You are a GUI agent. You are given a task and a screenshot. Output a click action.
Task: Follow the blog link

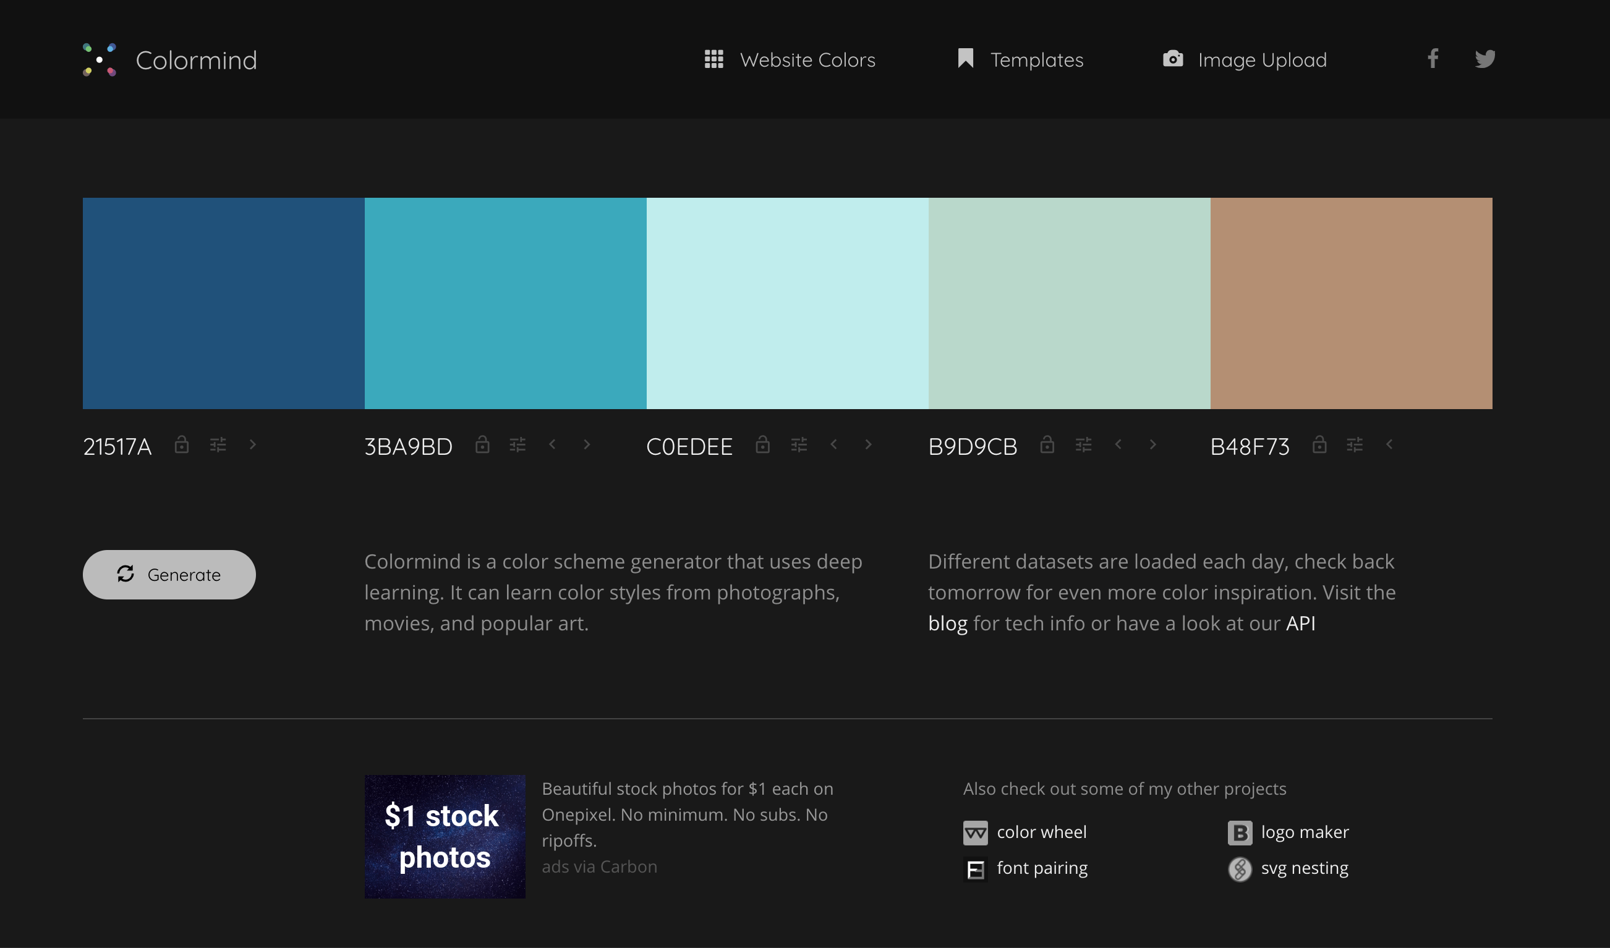[948, 624]
